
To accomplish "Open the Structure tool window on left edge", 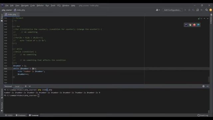I will (2, 94).
